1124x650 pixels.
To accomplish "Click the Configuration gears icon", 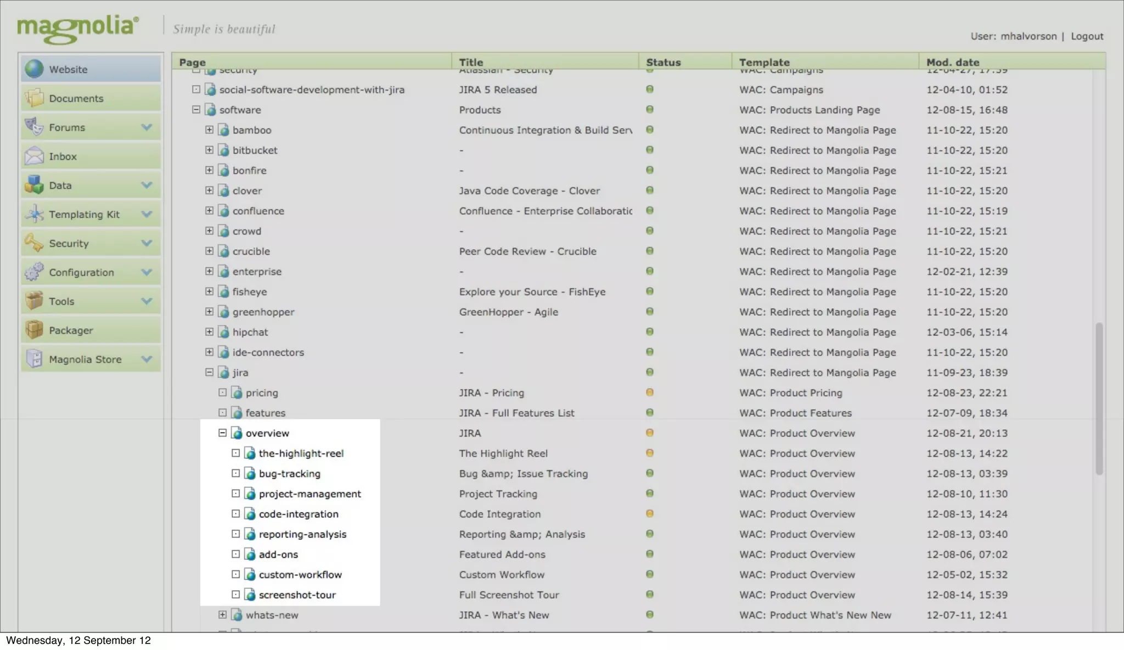I will pyautogui.click(x=34, y=272).
